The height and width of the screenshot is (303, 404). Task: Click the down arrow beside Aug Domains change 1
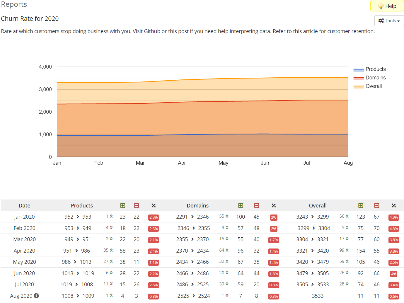pyautogui.click(x=227, y=295)
